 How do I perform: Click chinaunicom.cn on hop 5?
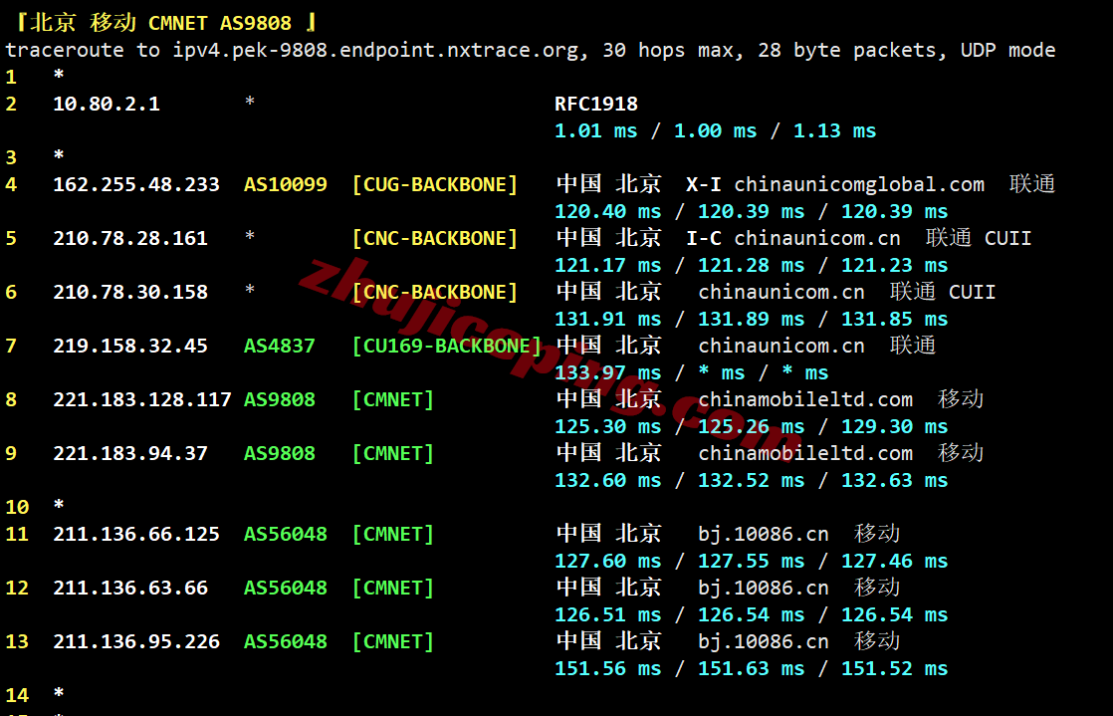(817, 238)
